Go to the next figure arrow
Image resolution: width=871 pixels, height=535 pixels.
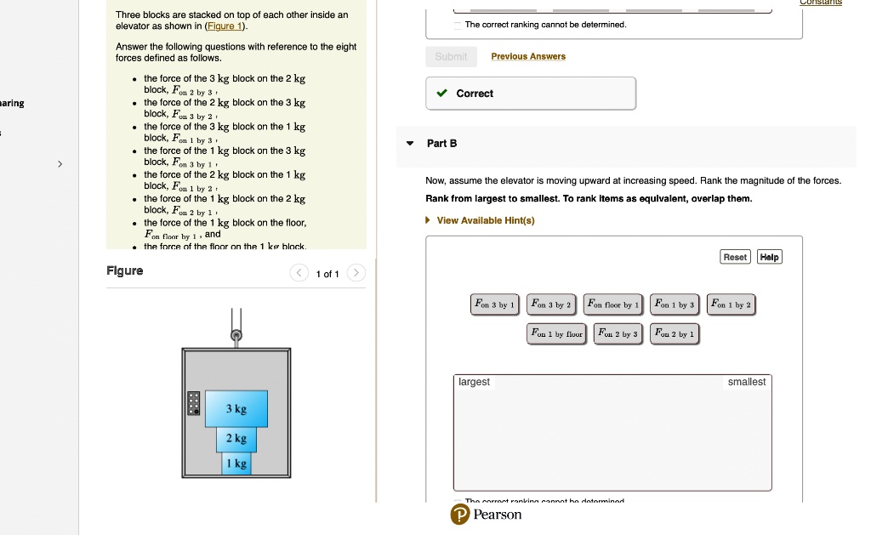[356, 273]
